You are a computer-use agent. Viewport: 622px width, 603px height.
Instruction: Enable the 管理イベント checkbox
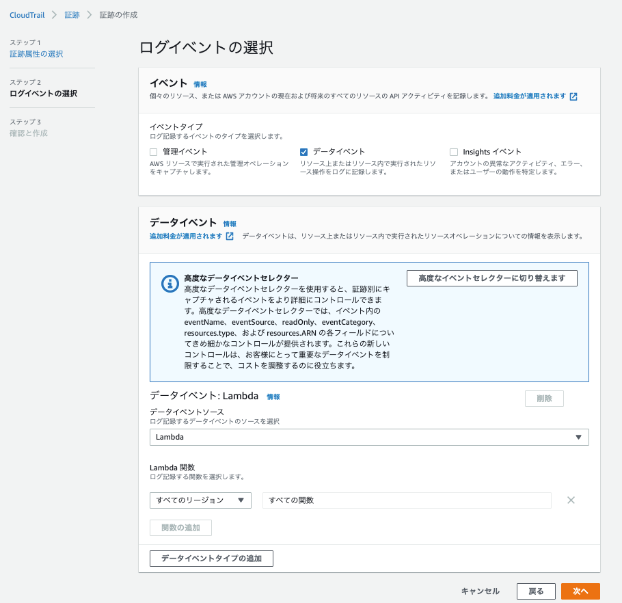click(x=152, y=151)
